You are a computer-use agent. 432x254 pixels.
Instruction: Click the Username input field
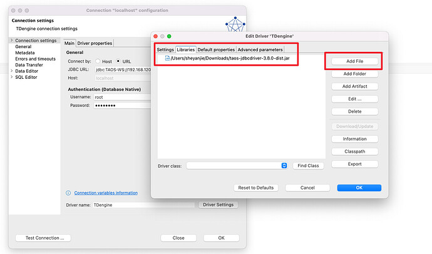(122, 96)
